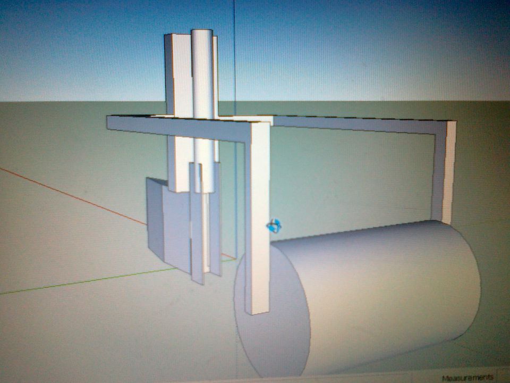Viewport: 510px width, 383px height.
Task: Select the white vertical leg in front of the cylinder
Action: [260, 218]
